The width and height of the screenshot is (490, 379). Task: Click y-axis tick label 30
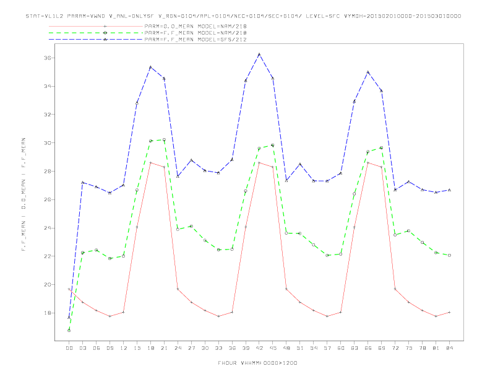(x=48, y=143)
